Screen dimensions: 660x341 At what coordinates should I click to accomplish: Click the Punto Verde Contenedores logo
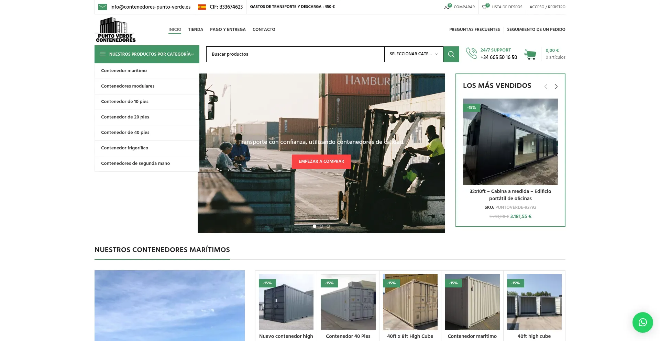coord(115,30)
